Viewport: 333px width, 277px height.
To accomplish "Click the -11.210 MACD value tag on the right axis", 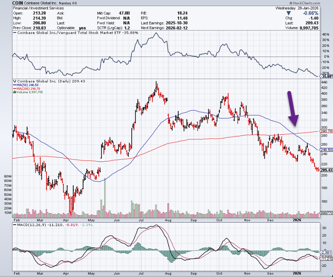I will coord(326,259).
